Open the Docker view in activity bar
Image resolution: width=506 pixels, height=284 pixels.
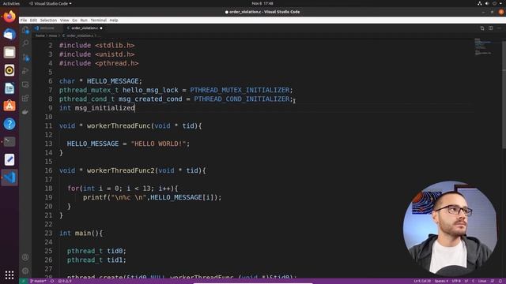pyautogui.click(x=25, y=112)
